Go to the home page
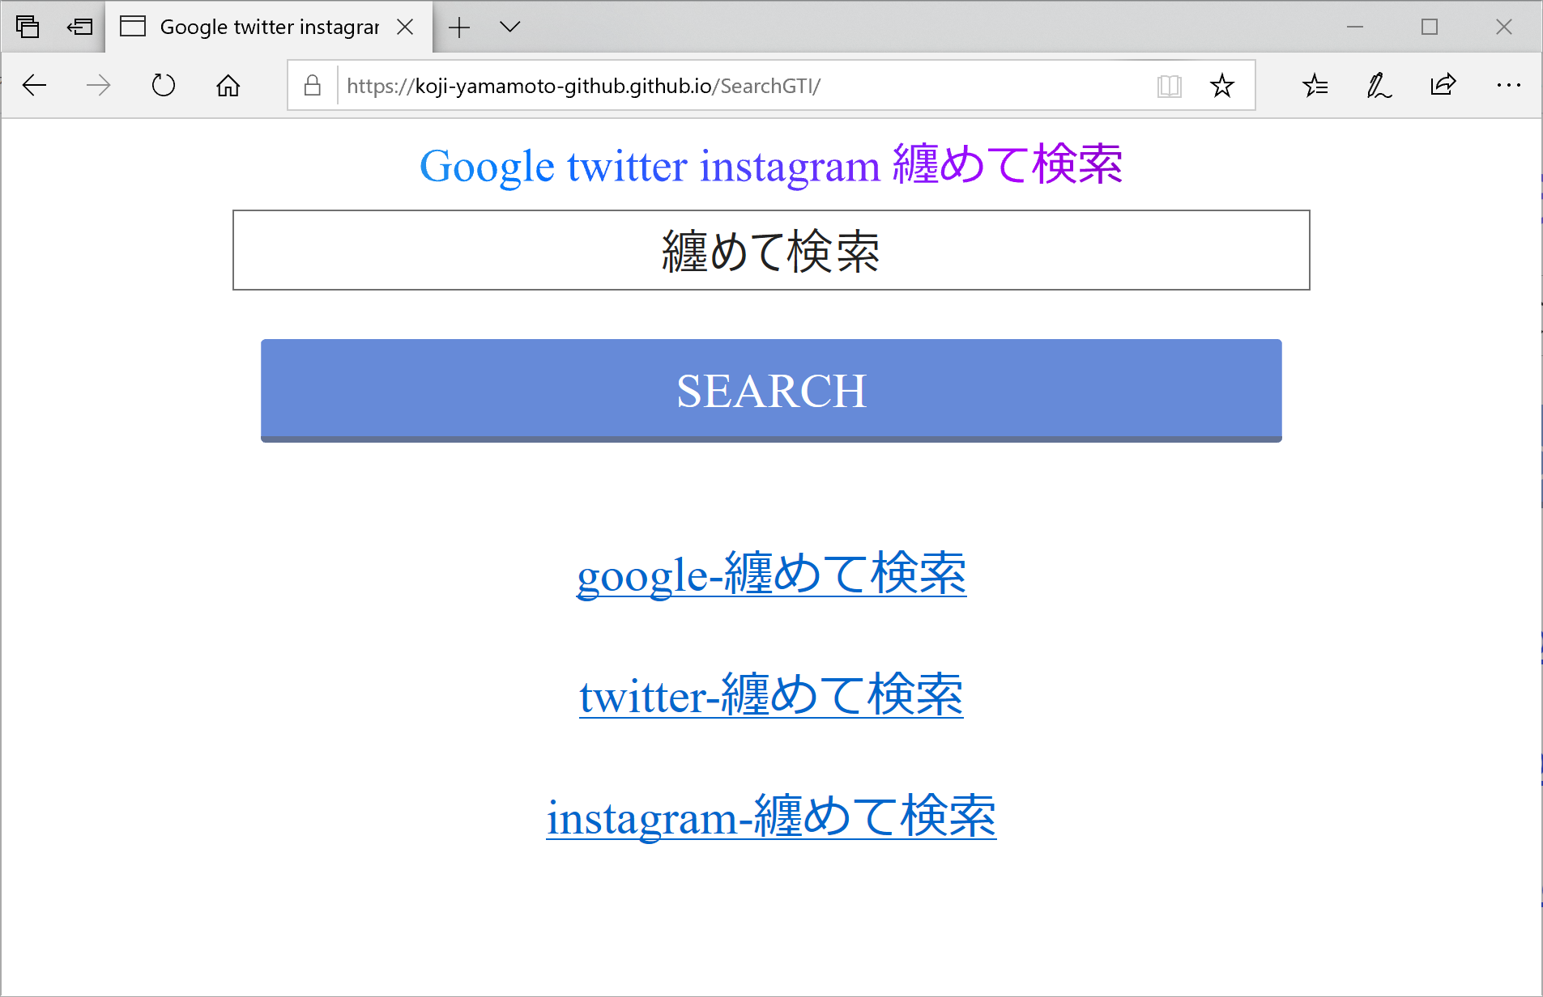 point(228,85)
